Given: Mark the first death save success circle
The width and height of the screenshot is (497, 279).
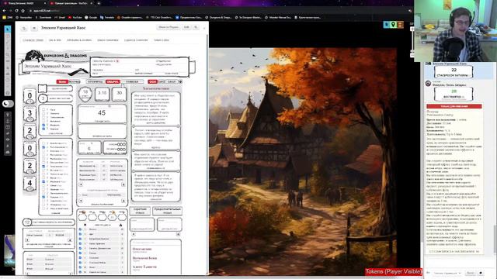Looking at the screenshot, I should 119,144.
